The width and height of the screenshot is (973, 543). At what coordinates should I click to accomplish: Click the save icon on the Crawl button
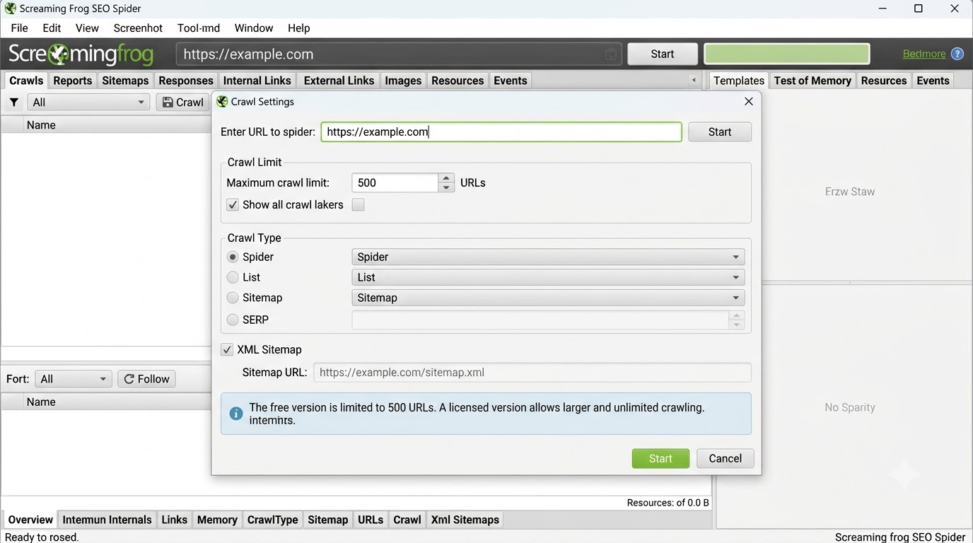click(x=168, y=103)
